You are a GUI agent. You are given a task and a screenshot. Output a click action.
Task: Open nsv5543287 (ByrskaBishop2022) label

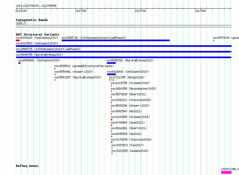point(78,77)
